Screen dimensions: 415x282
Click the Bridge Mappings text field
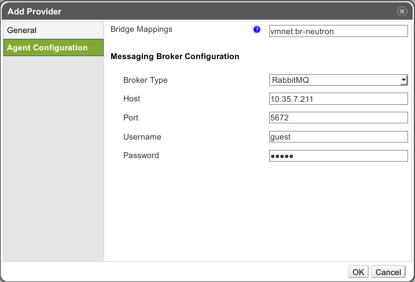click(339, 32)
